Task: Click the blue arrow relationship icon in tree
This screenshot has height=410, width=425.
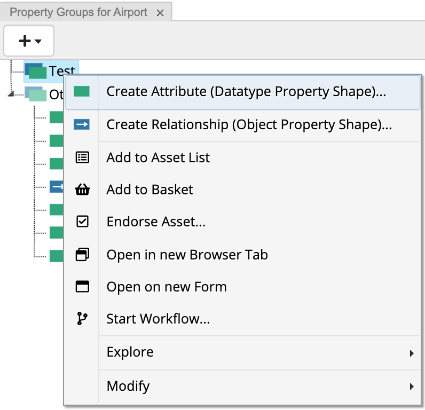Action: tap(57, 187)
